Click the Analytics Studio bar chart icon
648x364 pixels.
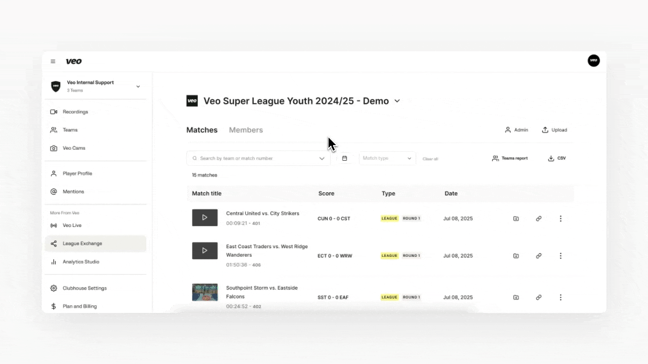coord(54,262)
